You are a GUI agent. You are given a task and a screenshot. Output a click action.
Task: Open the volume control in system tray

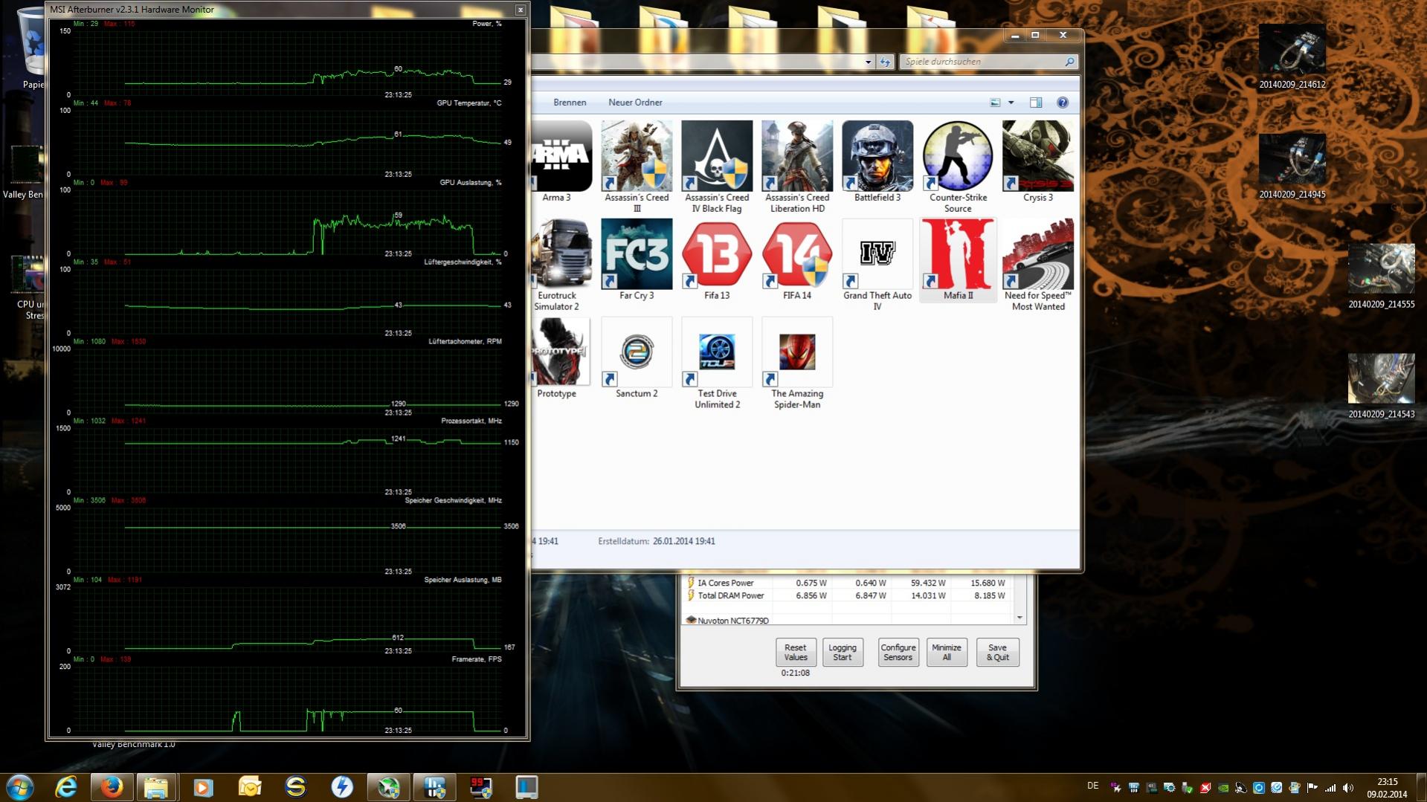(x=1348, y=788)
